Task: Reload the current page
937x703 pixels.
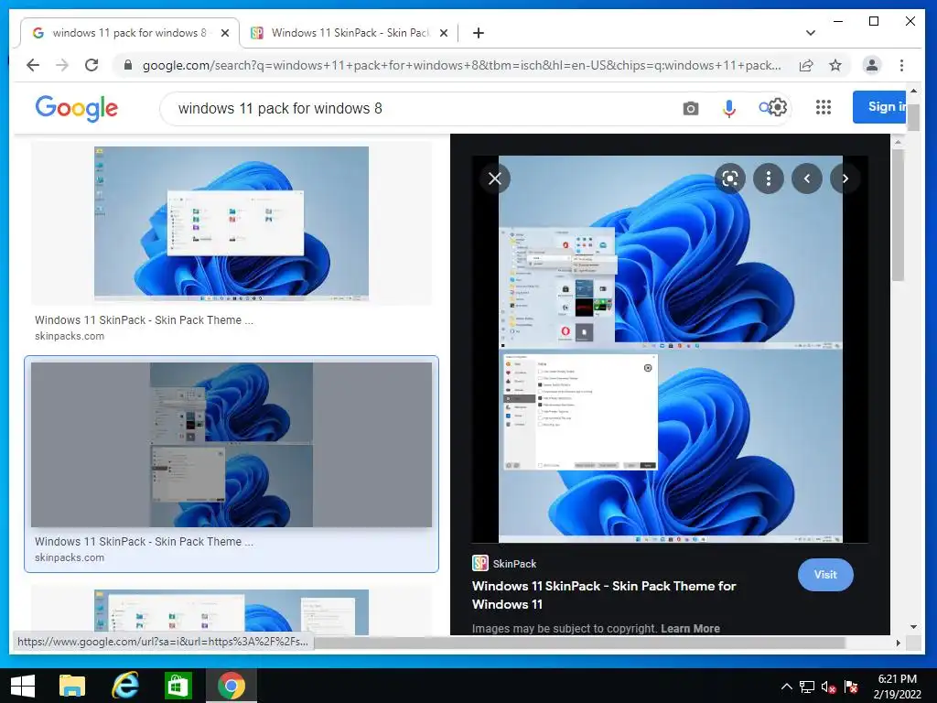Action: click(92, 65)
